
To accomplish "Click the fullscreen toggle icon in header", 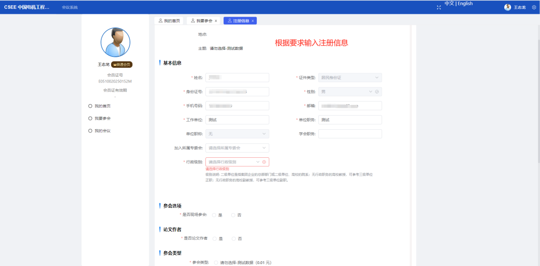I will [439, 7].
